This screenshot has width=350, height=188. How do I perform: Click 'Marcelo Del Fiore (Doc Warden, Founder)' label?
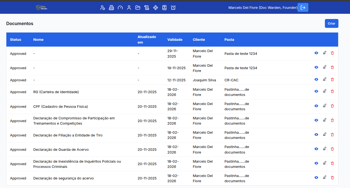click(262, 7)
